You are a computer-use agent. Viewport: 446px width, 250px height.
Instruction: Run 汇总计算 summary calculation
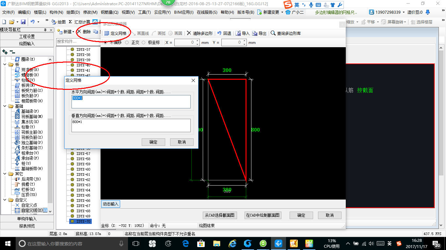pos(79,22)
